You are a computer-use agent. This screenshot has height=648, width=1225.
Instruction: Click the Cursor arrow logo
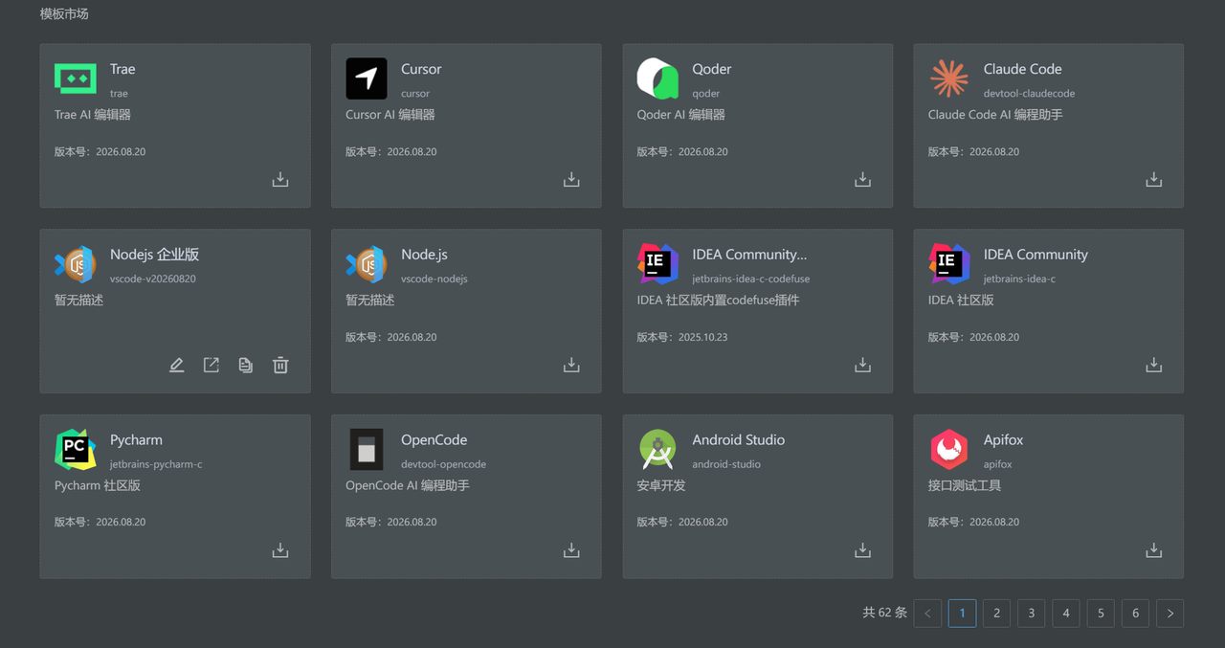[367, 78]
